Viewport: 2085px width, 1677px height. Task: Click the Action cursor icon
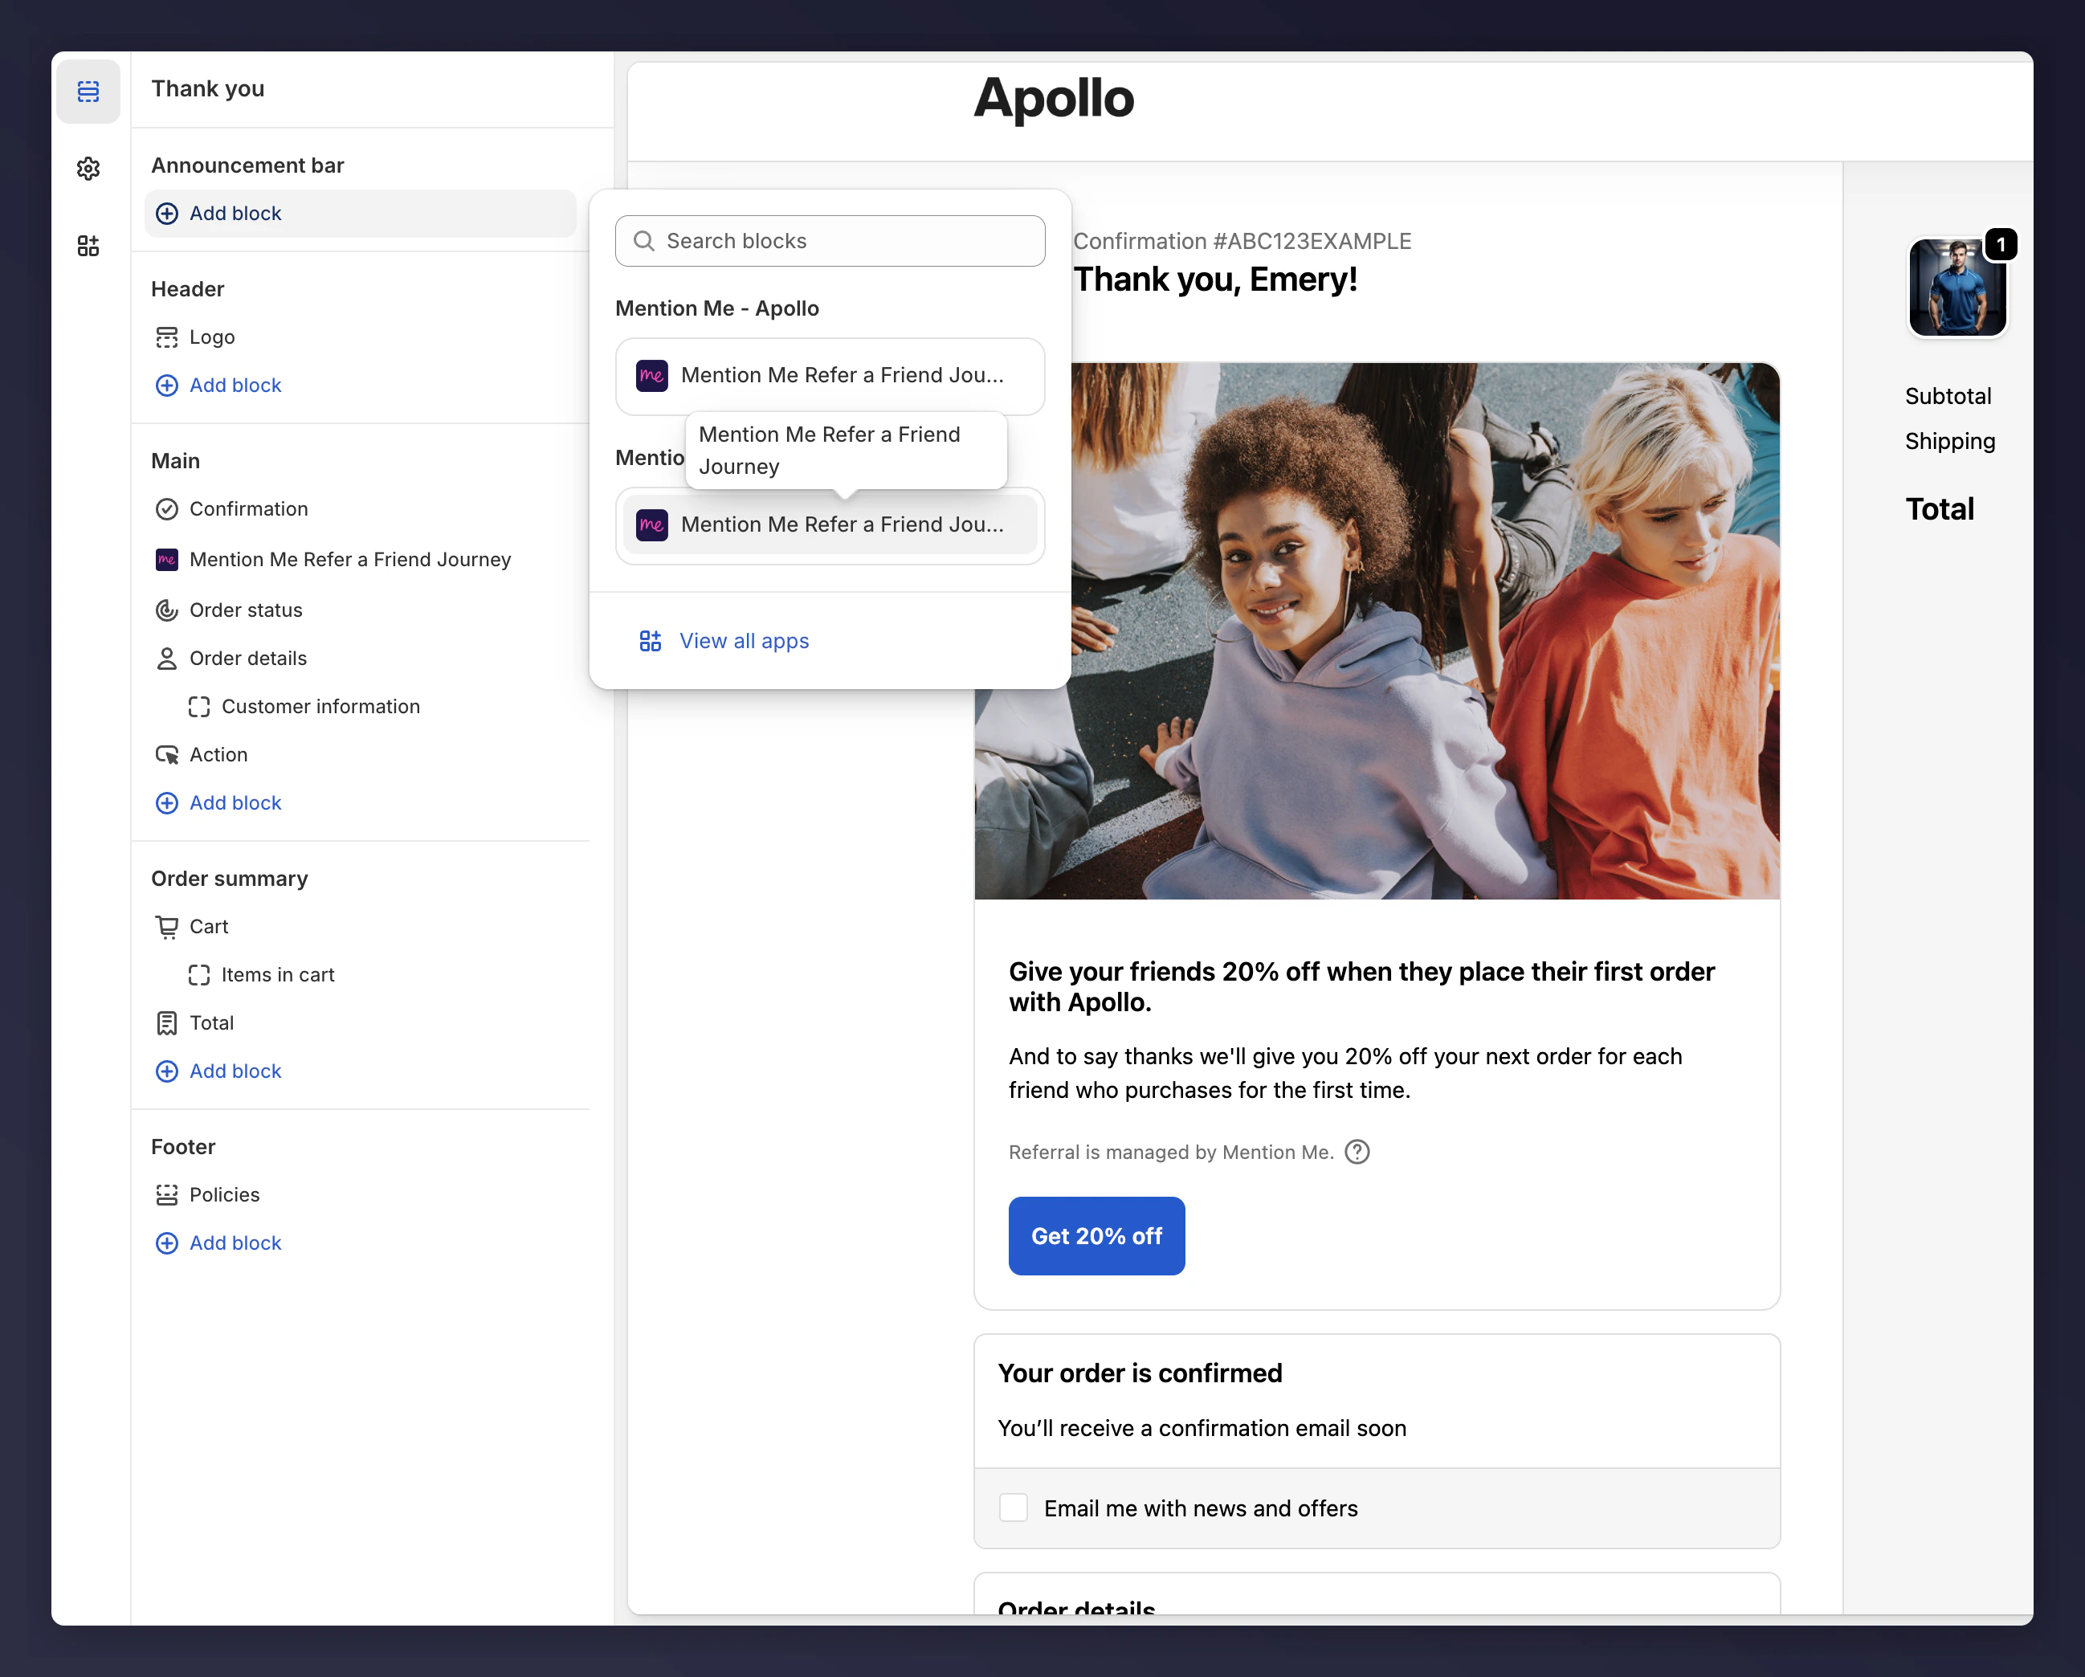click(166, 755)
